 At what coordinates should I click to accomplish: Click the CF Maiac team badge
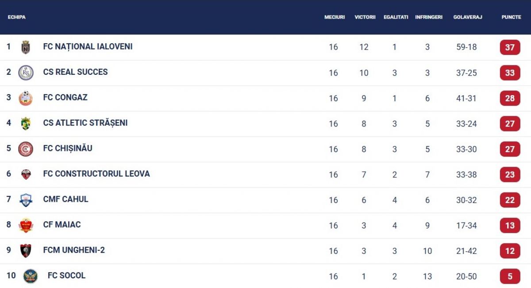(26, 225)
